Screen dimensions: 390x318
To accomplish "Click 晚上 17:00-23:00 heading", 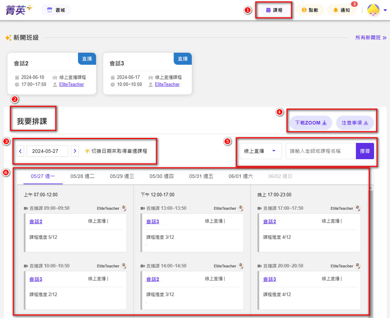I will (274, 195).
